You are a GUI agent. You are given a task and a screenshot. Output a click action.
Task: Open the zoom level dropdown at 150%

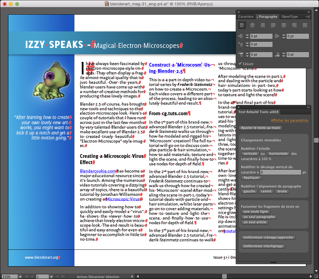tap(20, 277)
